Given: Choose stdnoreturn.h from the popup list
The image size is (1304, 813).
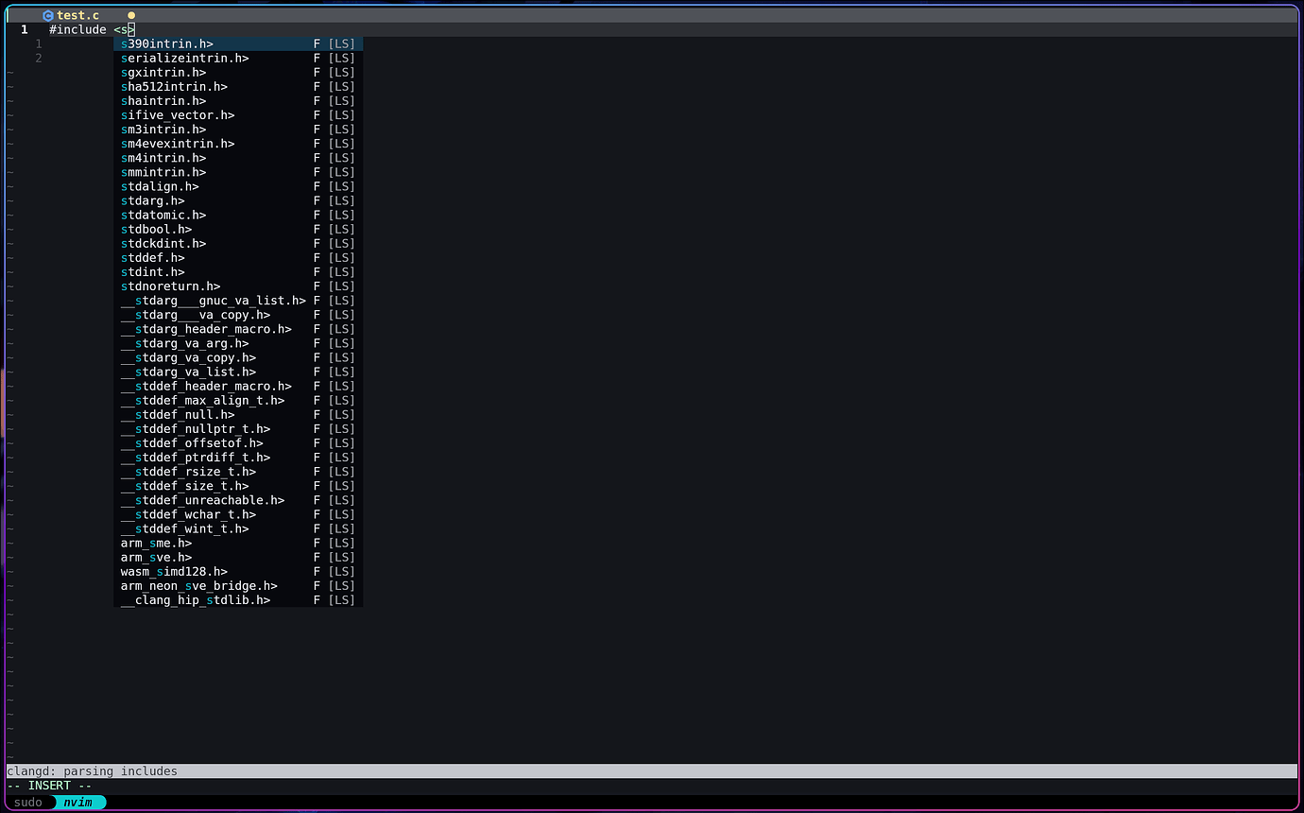Looking at the screenshot, I should pyautogui.click(x=170, y=285).
